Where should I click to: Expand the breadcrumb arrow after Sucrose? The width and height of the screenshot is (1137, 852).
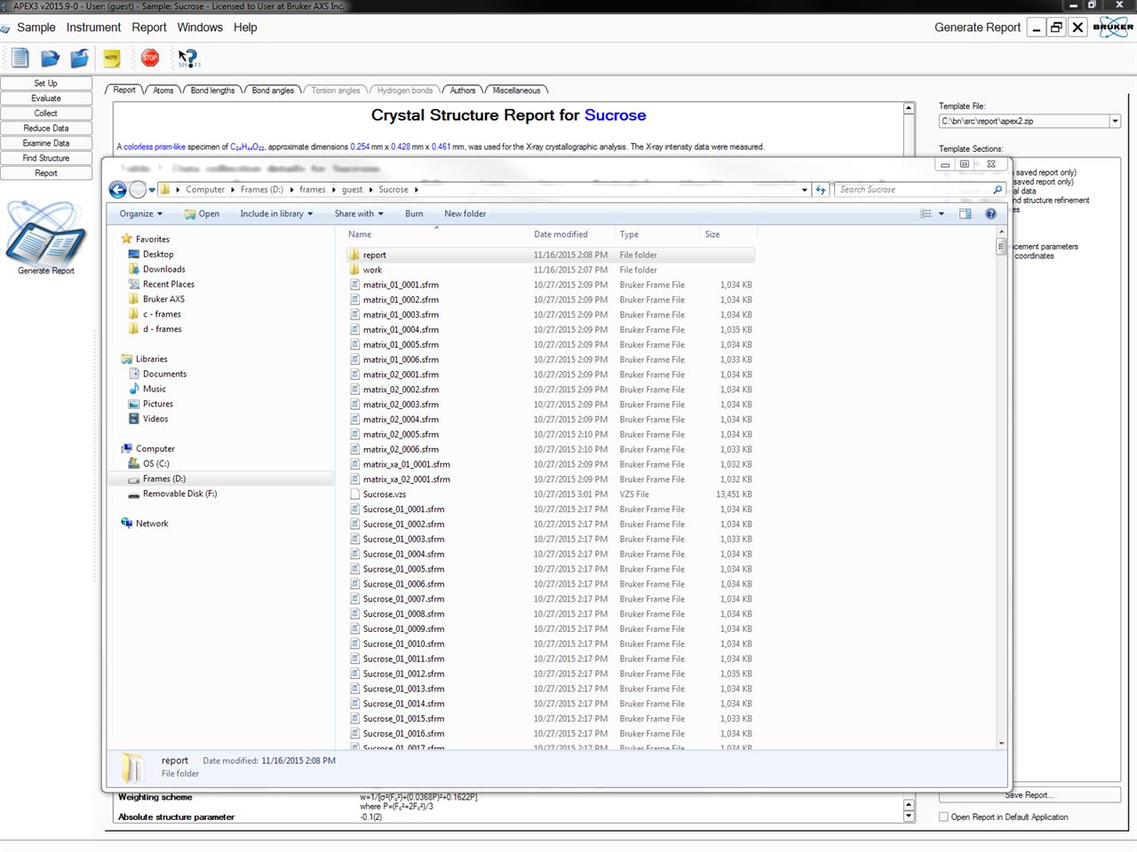(416, 190)
